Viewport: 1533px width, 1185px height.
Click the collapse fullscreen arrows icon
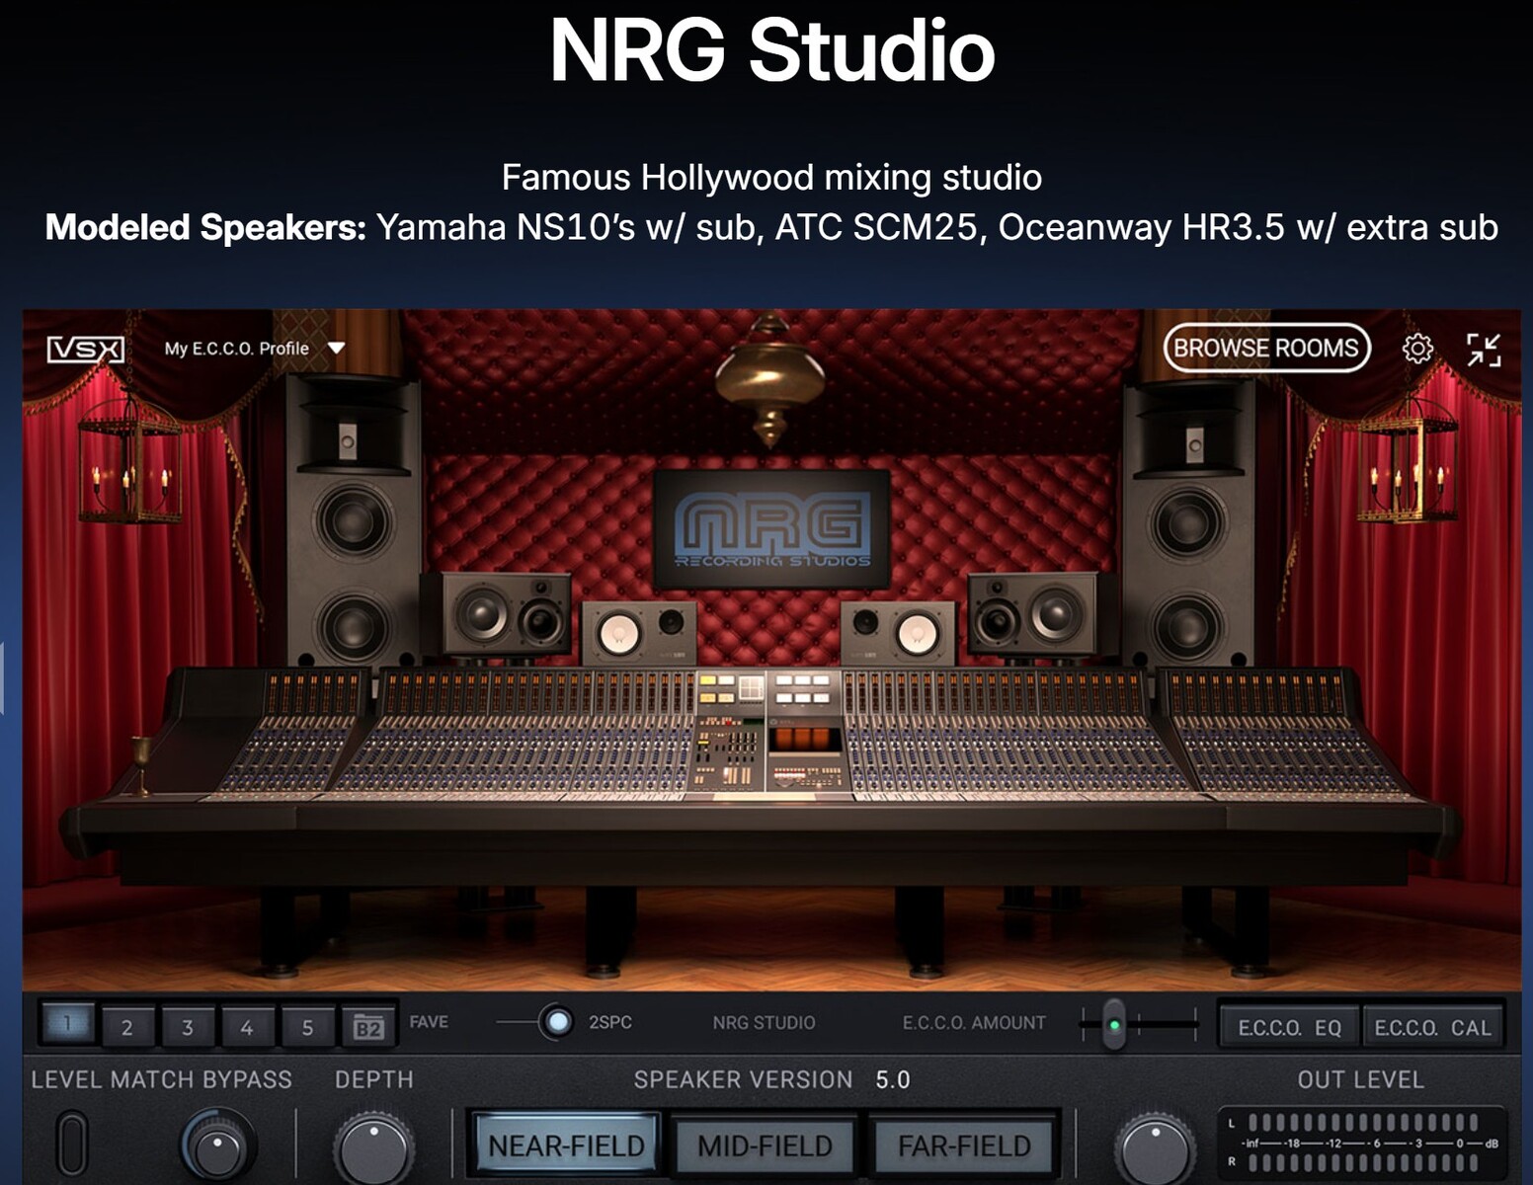click(1483, 350)
